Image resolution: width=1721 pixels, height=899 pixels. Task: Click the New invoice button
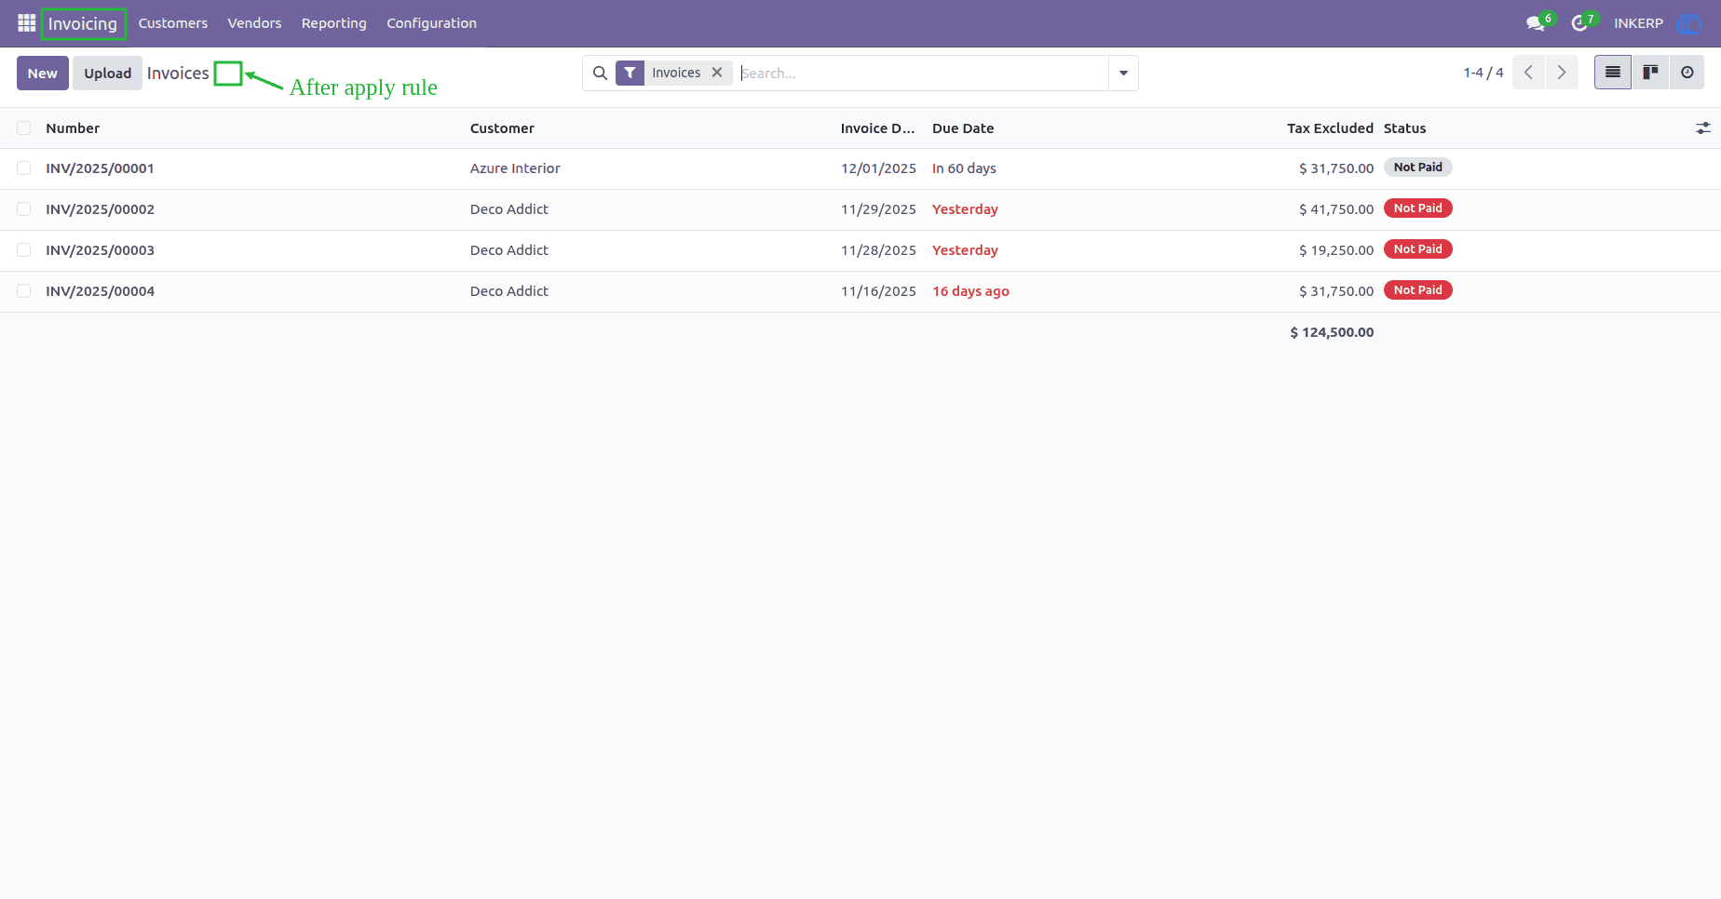tap(43, 73)
